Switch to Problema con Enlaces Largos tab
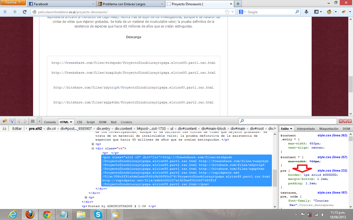Image resolution: width=353 pixels, height=220 pixels. (130, 4)
